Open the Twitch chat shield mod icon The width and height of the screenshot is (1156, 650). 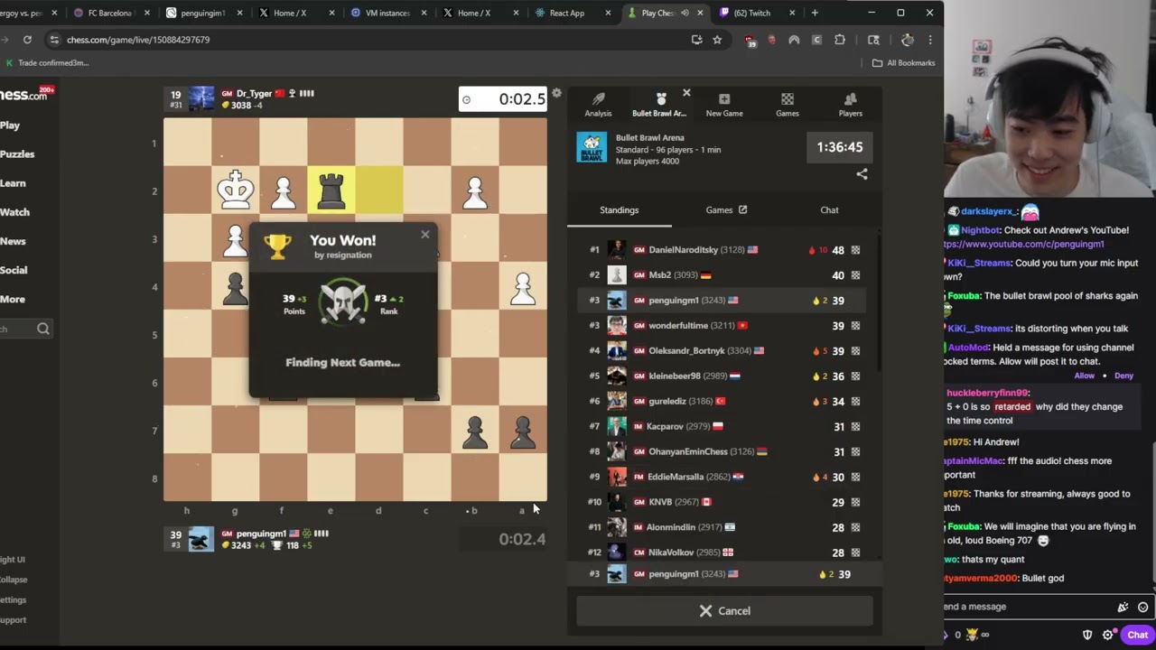1087,635
